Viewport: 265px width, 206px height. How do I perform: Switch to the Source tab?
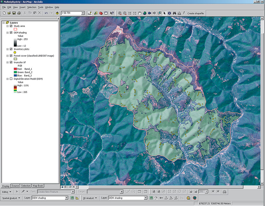(x=15, y=186)
